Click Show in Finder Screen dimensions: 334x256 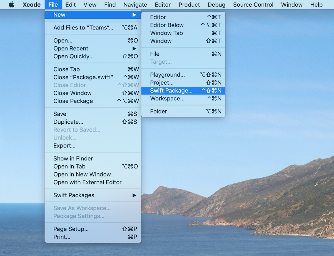pos(73,158)
